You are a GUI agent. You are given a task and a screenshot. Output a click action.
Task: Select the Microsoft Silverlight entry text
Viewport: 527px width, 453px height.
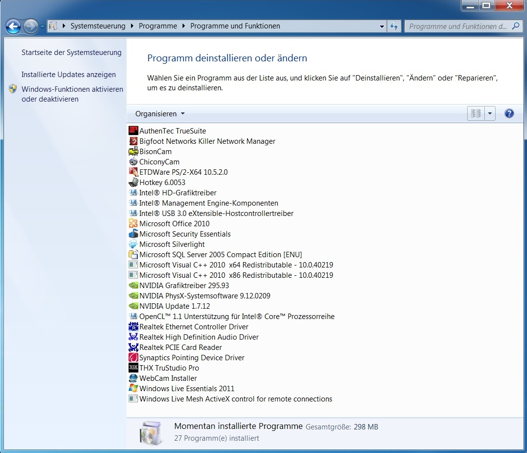172,244
